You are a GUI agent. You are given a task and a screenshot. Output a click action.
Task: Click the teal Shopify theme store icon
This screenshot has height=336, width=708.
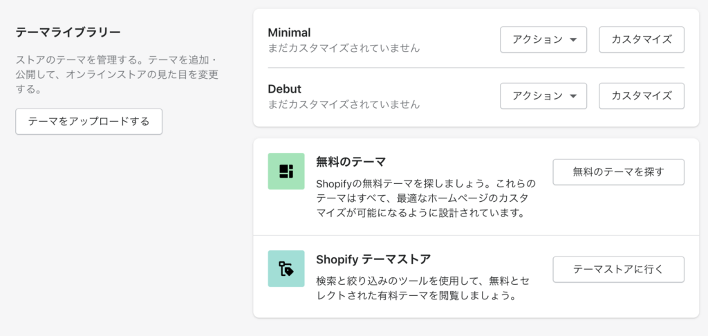coord(286,269)
